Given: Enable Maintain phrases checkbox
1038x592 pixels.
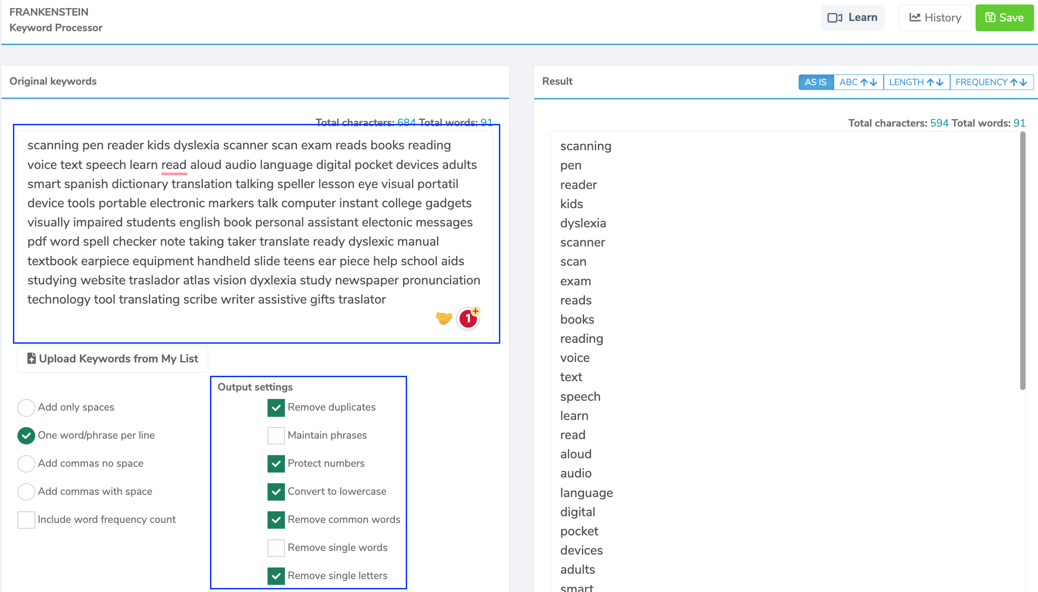Looking at the screenshot, I should click(x=276, y=436).
